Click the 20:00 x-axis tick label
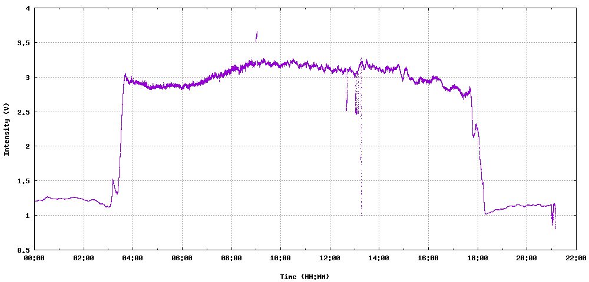Image resolution: width=589 pixels, height=282 pixels. click(526, 258)
